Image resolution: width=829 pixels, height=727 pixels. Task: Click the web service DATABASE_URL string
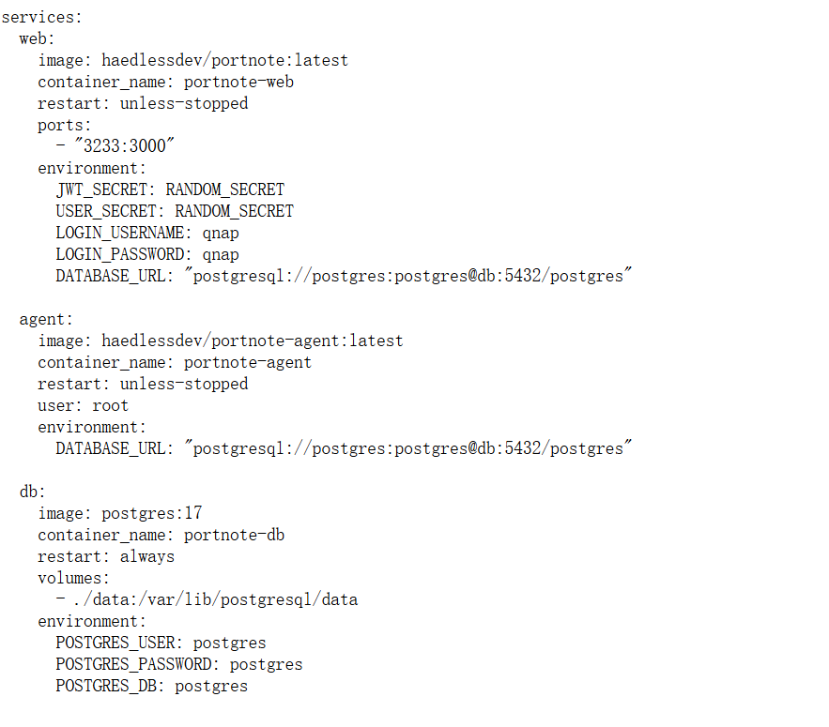407,276
